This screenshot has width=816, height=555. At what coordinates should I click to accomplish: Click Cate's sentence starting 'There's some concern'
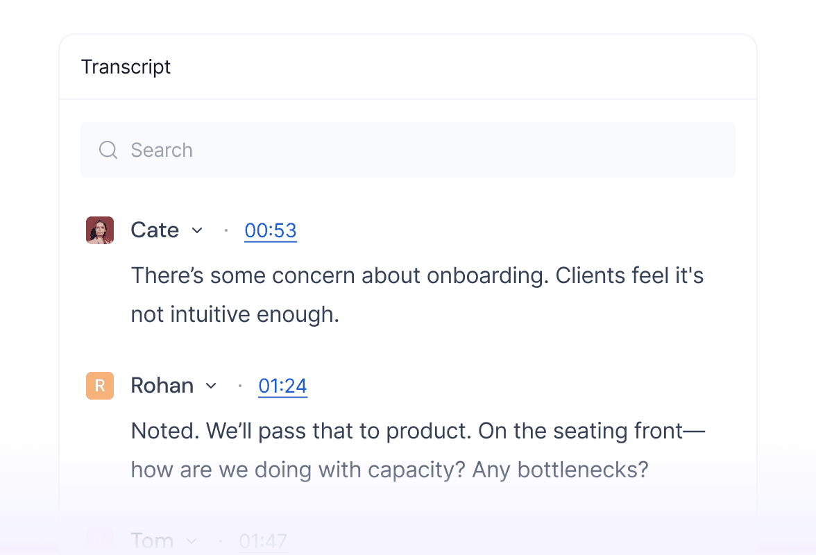[416, 295]
